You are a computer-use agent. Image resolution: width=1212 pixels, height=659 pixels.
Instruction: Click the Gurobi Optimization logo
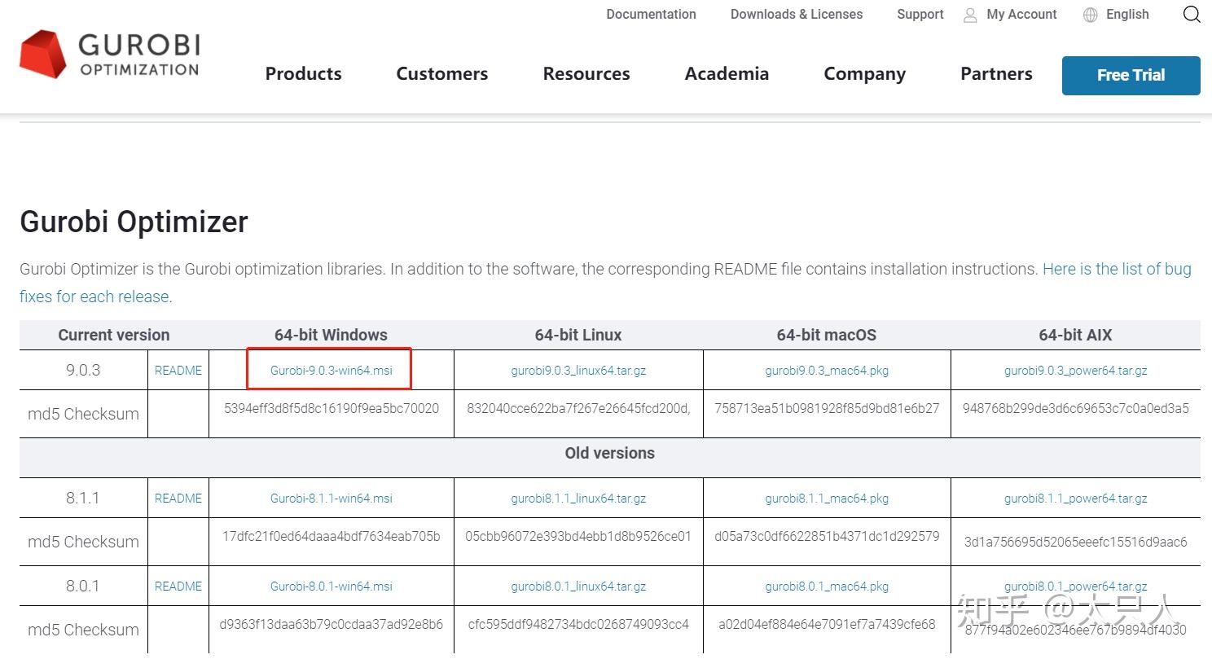click(x=109, y=55)
